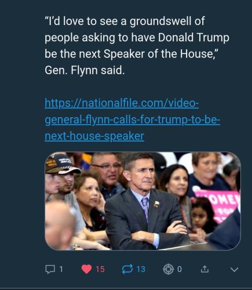Click the like count number 15

(x=100, y=269)
